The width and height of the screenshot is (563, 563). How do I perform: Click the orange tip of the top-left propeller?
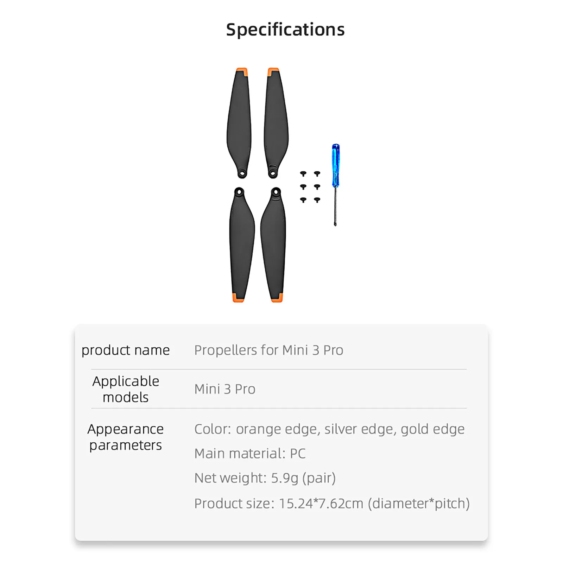tap(242, 72)
